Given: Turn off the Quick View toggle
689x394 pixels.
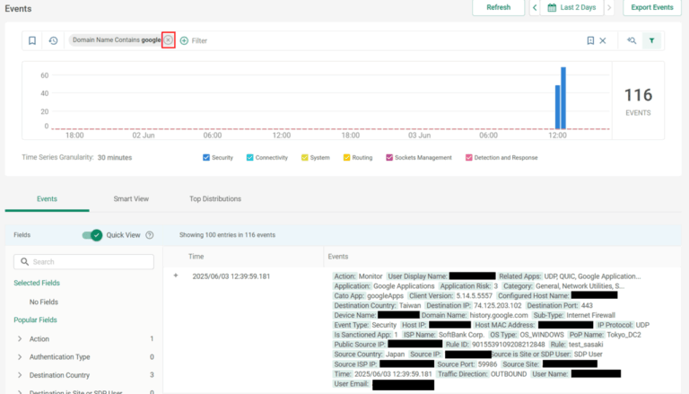Looking at the screenshot, I should pos(92,235).
